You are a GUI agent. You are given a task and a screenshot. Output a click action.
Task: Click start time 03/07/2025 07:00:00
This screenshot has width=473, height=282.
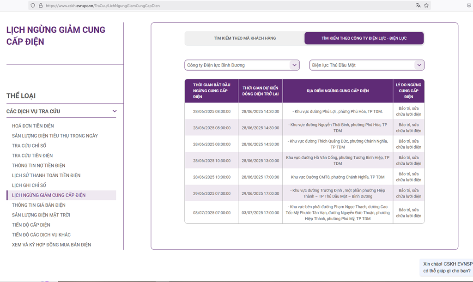click(212, 213)
